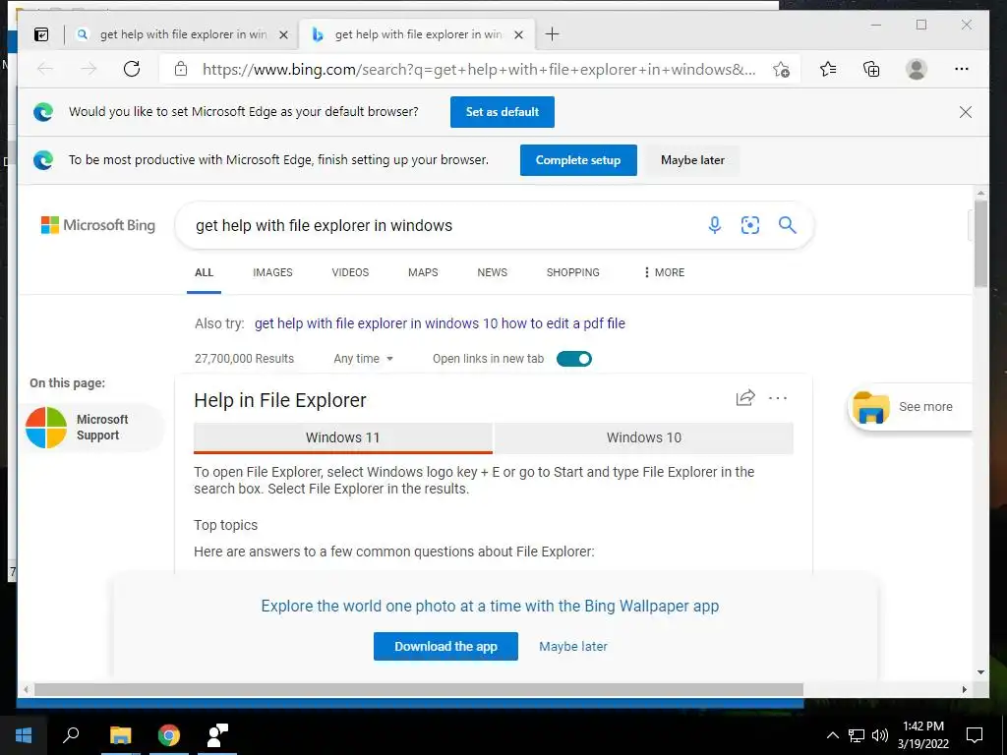This screenshot has width=1007, height=755.
Task: Click the Complete setup button
Action: point(578,160)
